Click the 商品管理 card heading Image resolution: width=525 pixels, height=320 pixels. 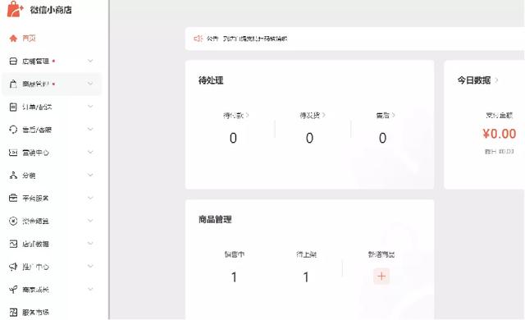(x=215, y=220)
